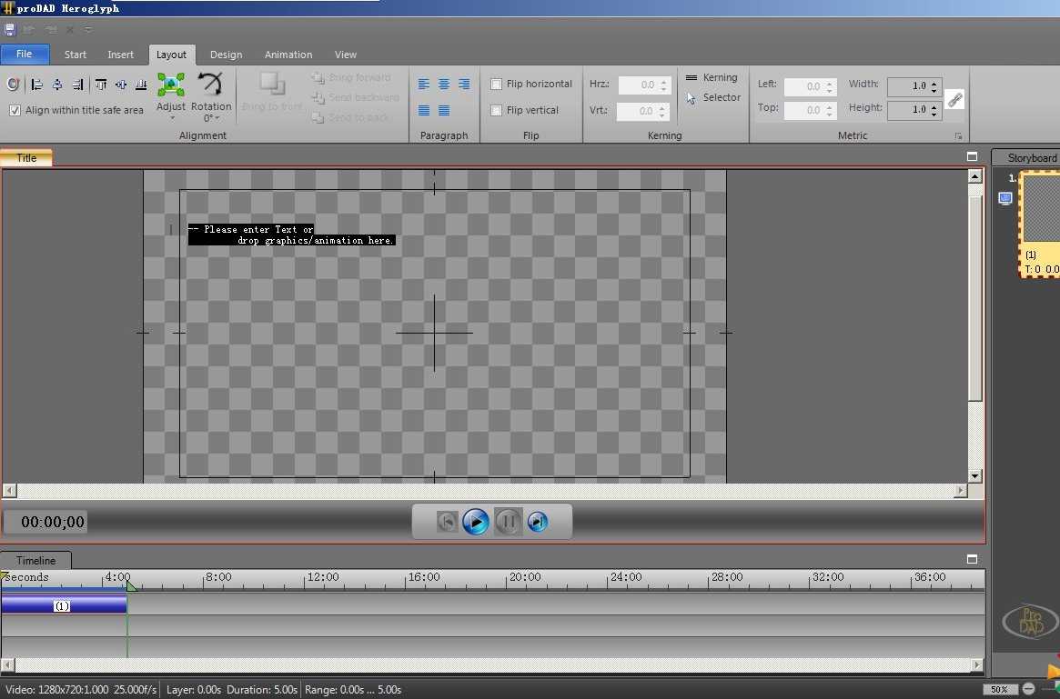Toggle the width-height aspect link
This screenshot has height=699, width=1060.
click(x=954, y=100)
